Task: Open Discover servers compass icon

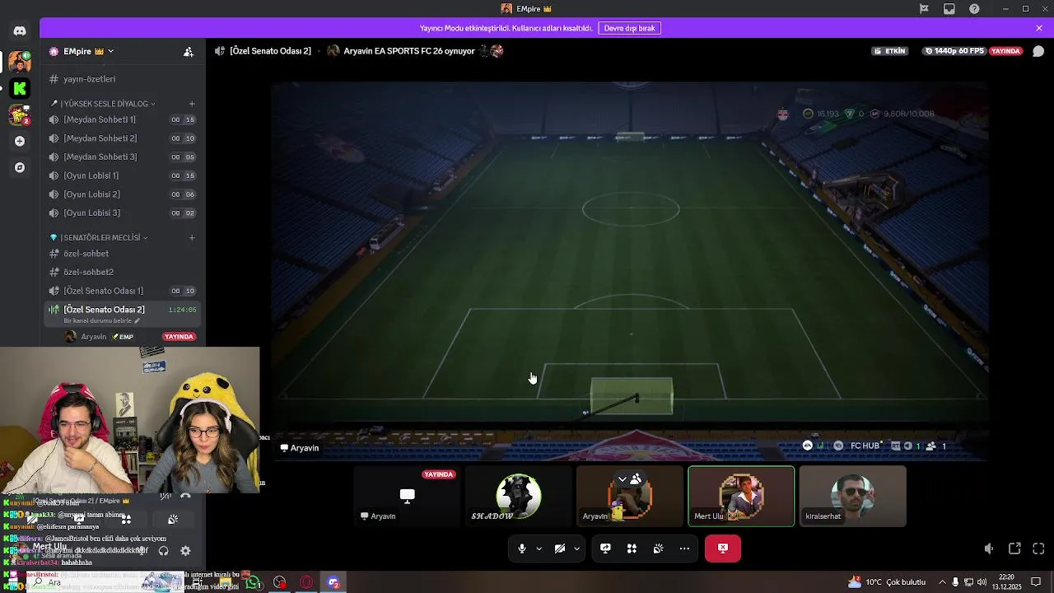Action: coord(20,167)
